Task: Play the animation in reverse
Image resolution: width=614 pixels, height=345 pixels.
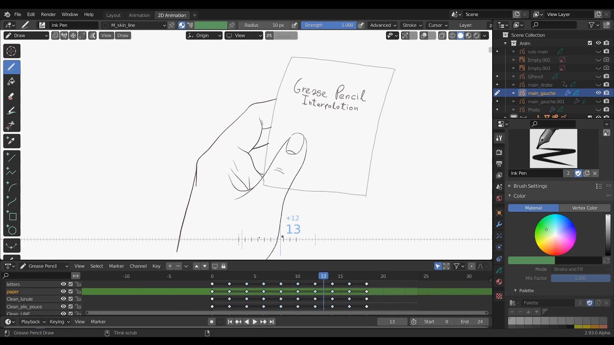Action: 247,322
